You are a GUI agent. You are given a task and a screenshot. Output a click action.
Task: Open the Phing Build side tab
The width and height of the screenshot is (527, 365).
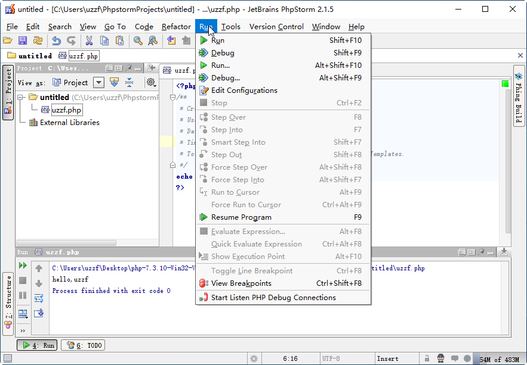tap(519, 96)
